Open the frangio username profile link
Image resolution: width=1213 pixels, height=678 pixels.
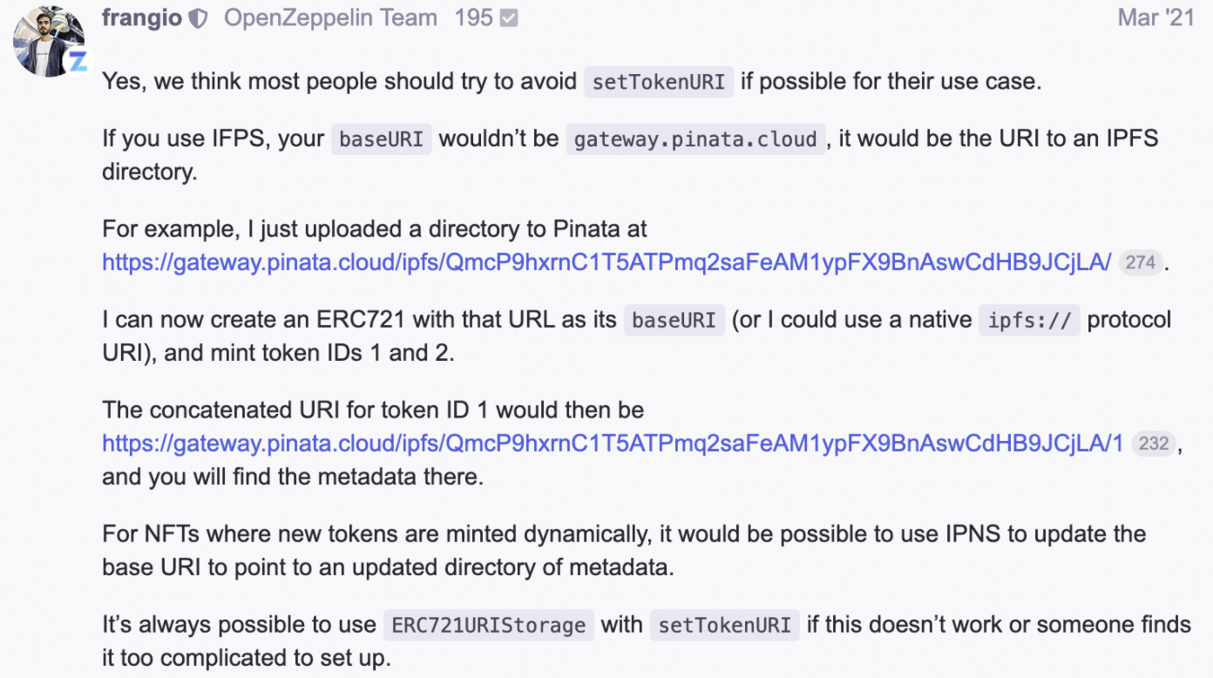[142, 17]
